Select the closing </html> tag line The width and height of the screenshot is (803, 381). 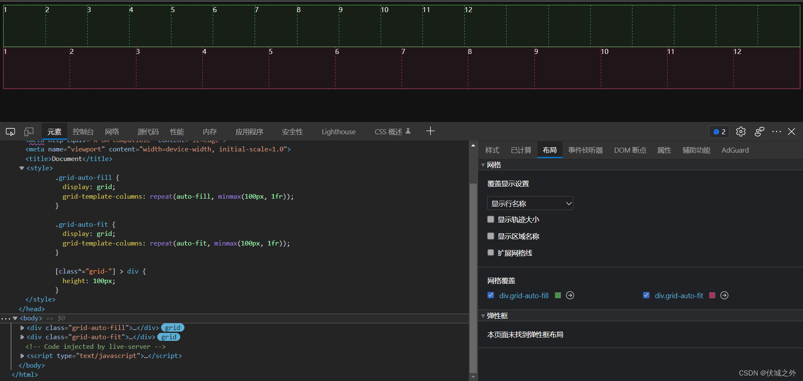[25, 375]
